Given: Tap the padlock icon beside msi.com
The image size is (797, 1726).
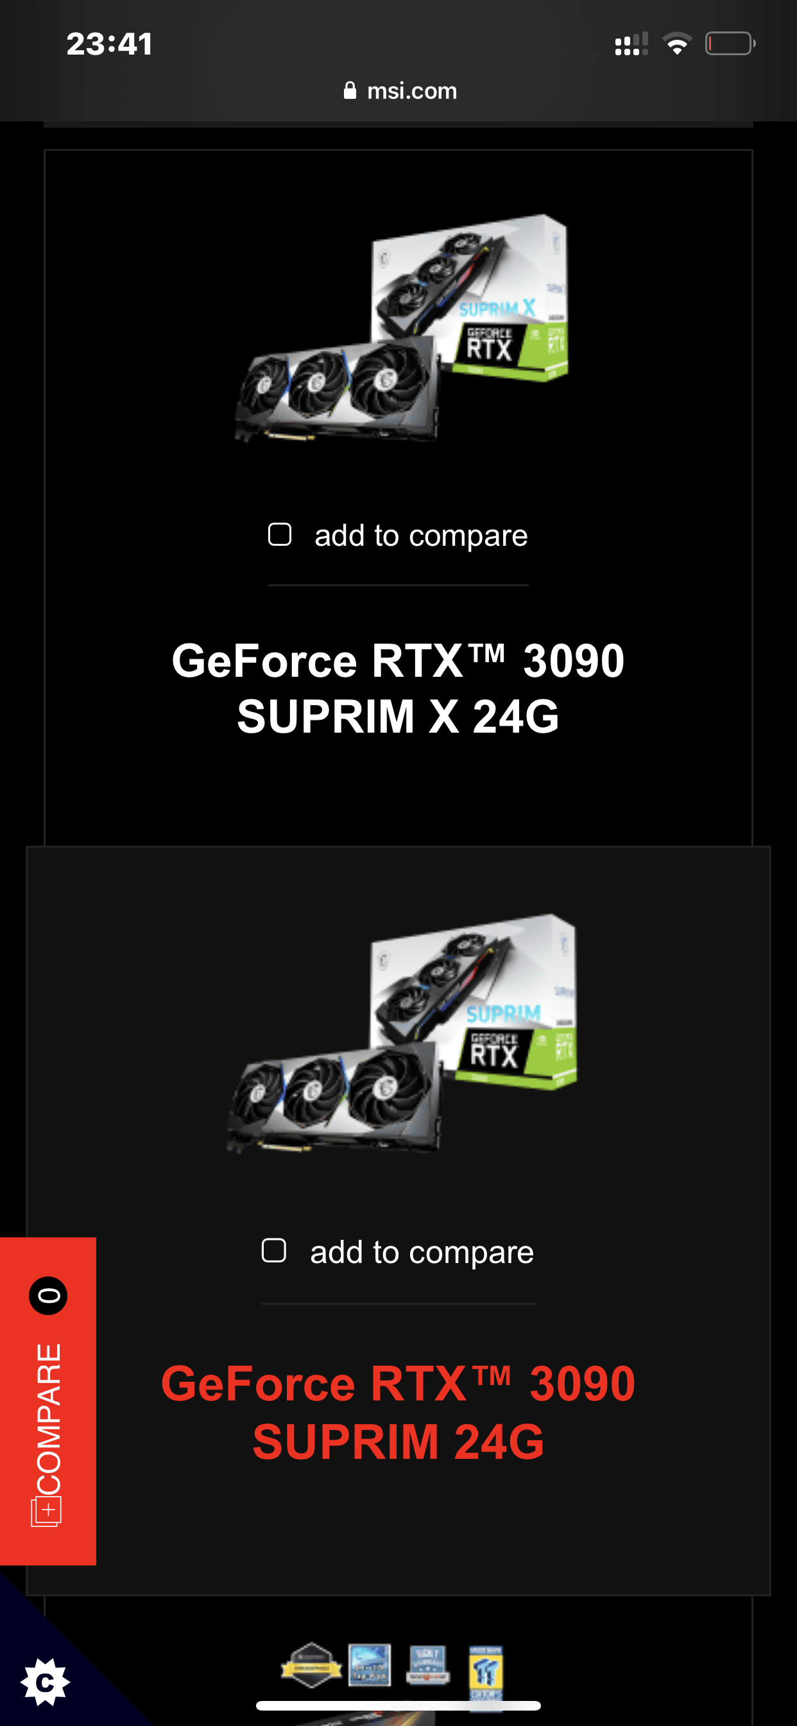Looking at the screenshot, I should pos(350,91).
